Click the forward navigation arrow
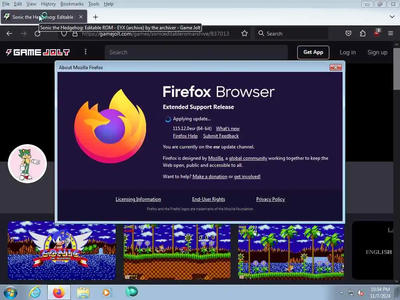Screen dimensions: 400x300 23,34
